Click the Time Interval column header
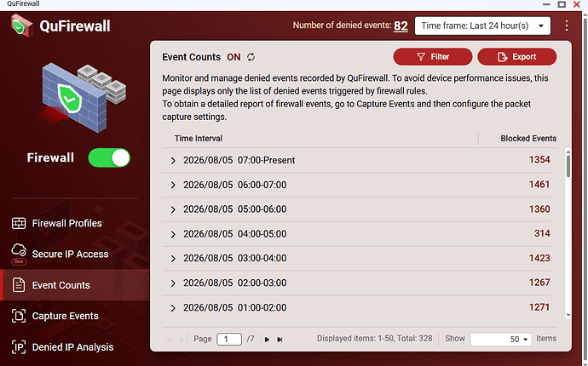This screenshot has width=588, height=366. pyautogui.click(x=199, y=138)
